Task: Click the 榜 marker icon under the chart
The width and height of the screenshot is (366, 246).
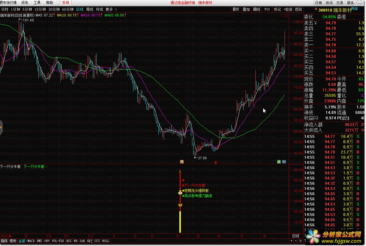Action: coord(182,162)
